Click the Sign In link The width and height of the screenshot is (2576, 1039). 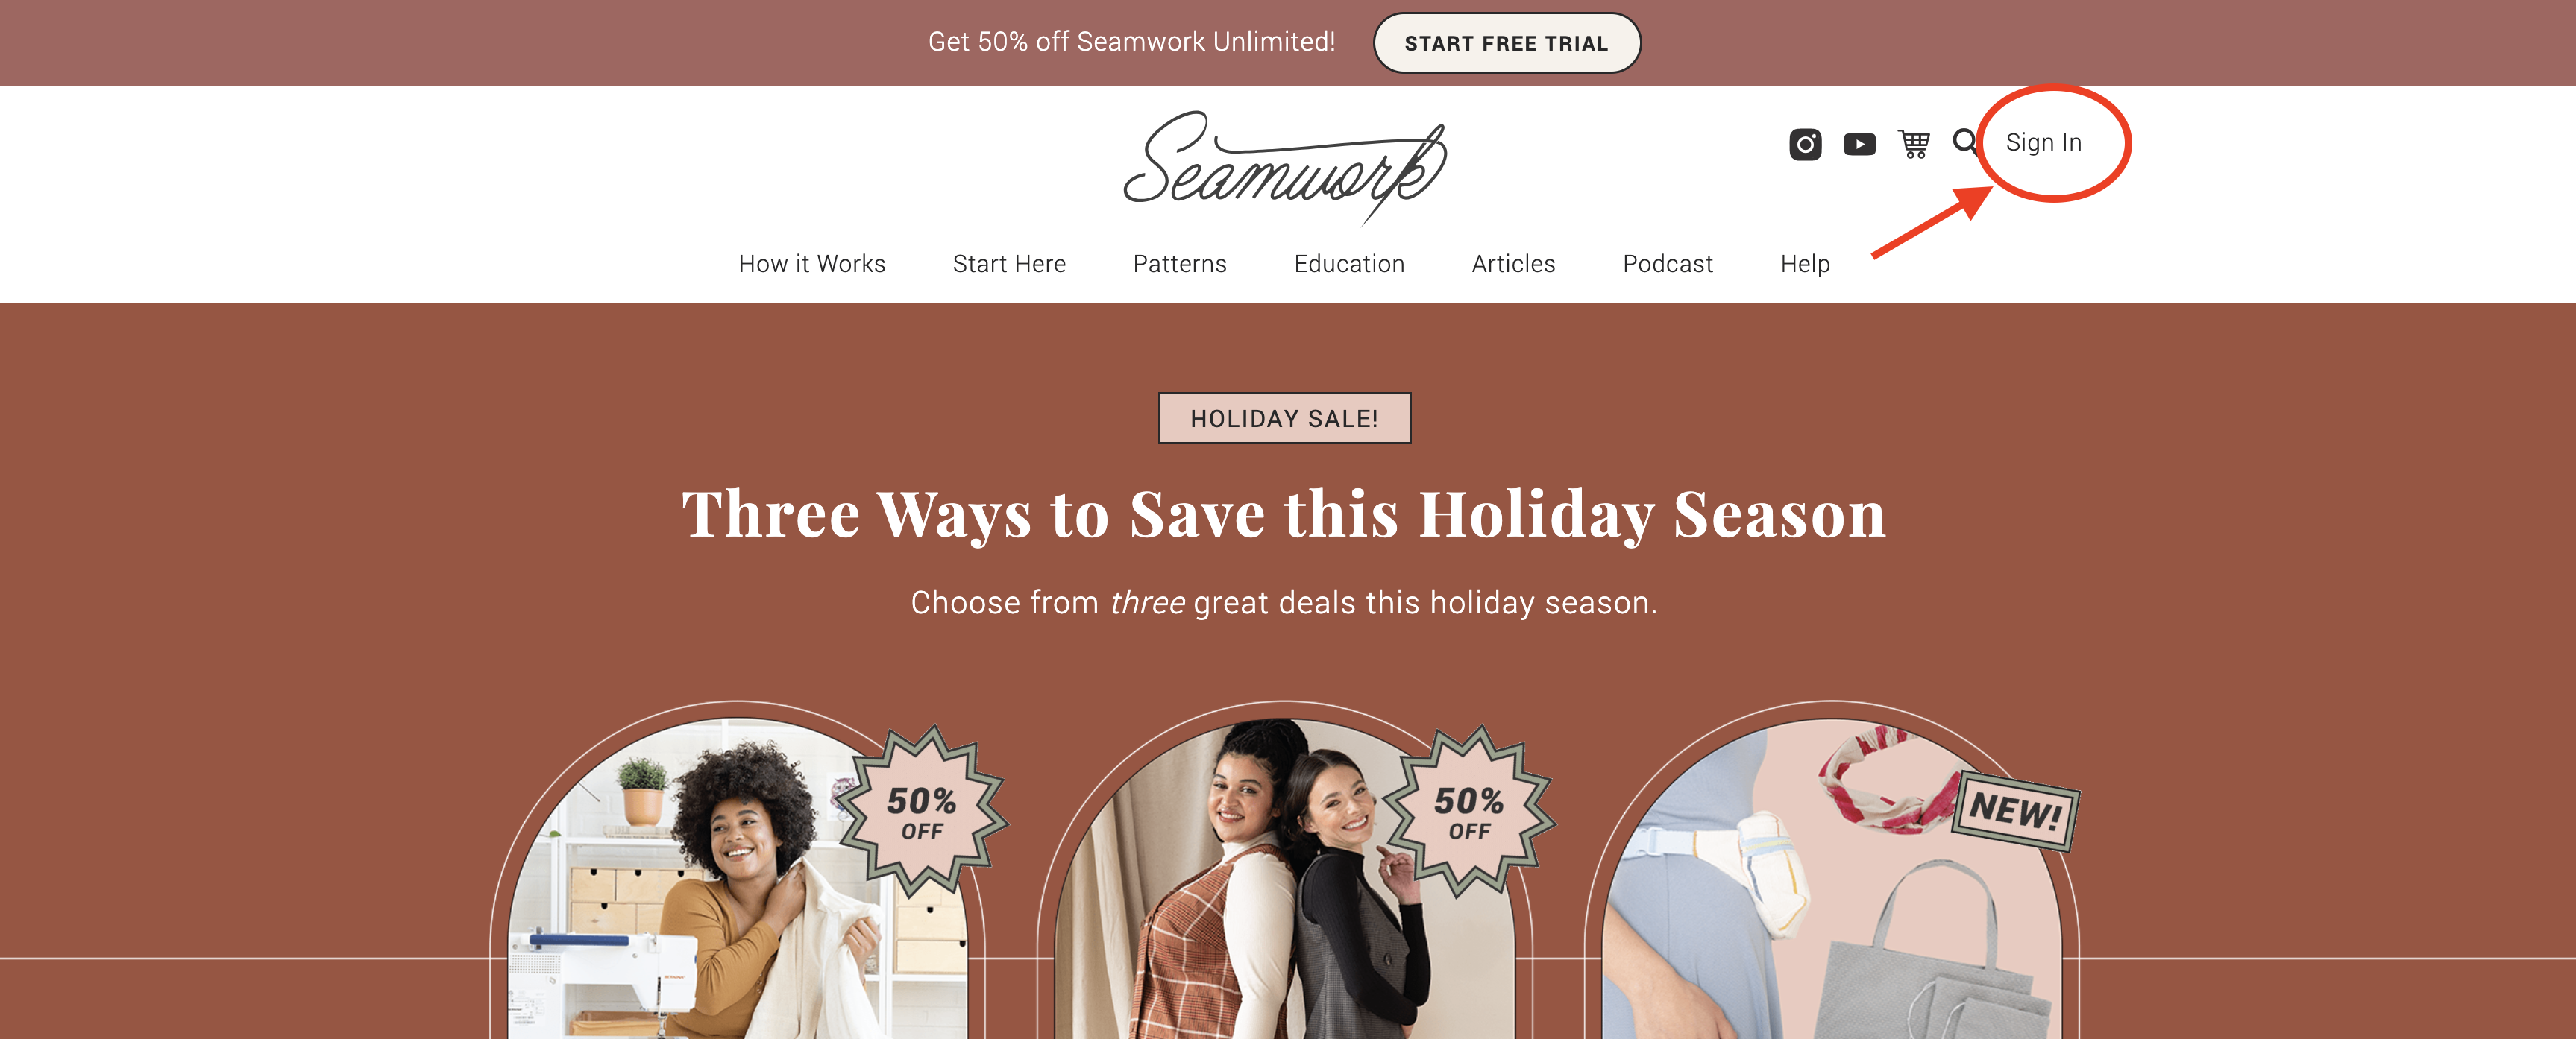point(2043,143)
